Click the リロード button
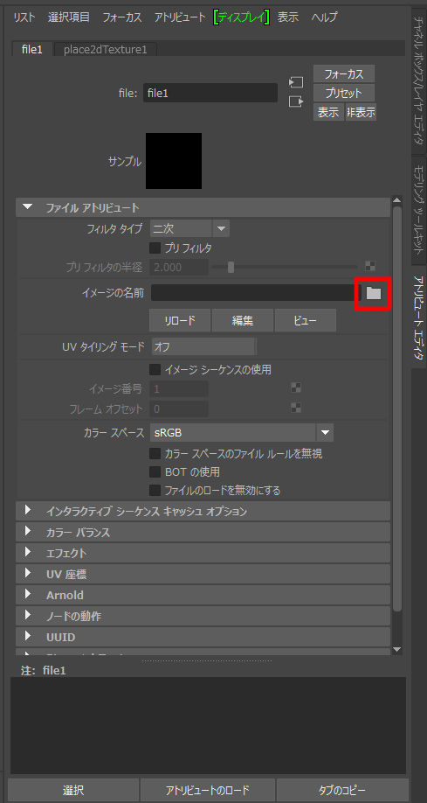427x803 pixels. [x=180, y=320]
